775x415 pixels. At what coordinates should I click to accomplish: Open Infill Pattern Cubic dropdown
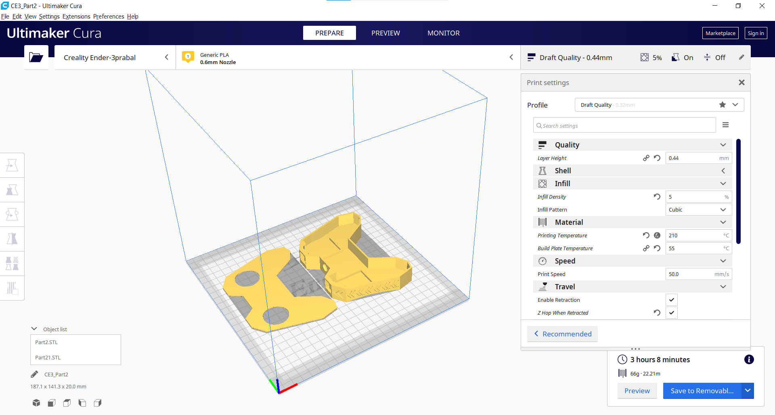698,210
